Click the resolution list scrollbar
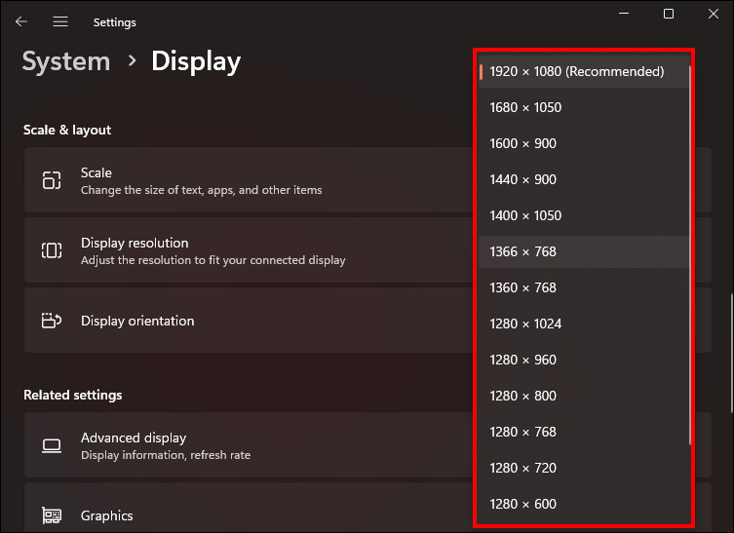 pyautogui.click(x=690, y=255)
